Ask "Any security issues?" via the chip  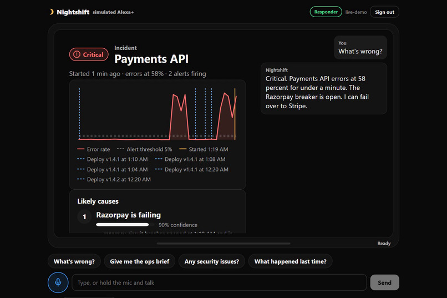pyautogui.click(x=211, y=261)
